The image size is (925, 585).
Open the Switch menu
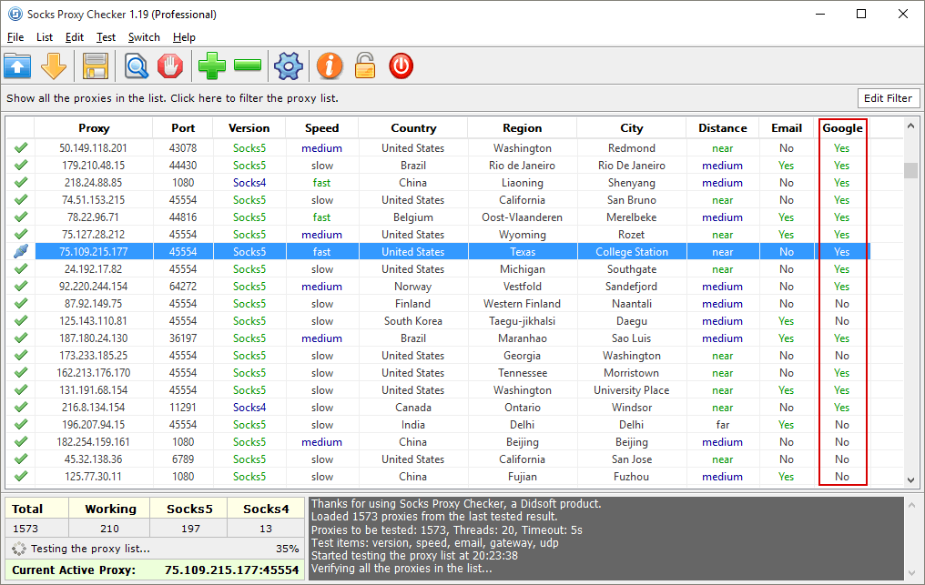[x=144, y=37]
